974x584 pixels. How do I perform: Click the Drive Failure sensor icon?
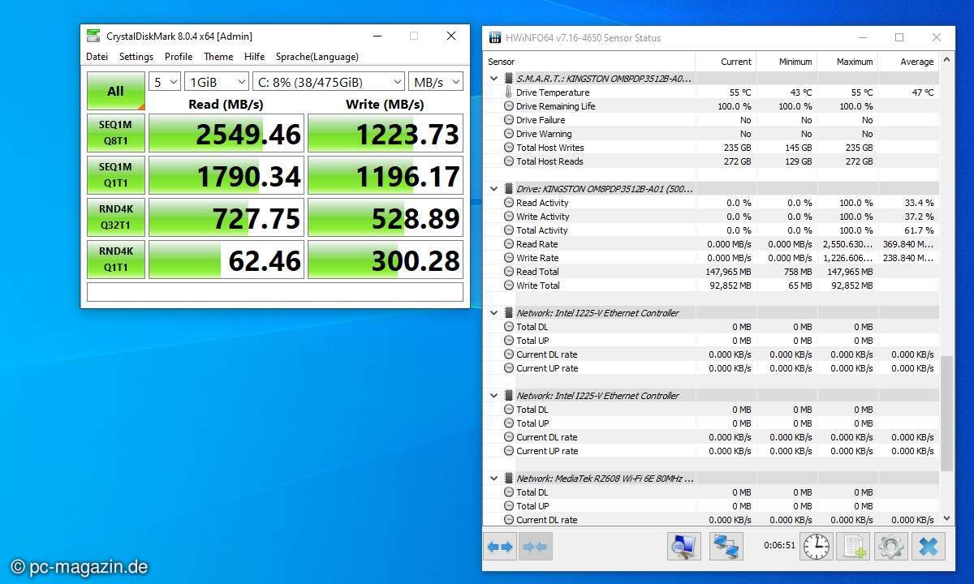509,120
